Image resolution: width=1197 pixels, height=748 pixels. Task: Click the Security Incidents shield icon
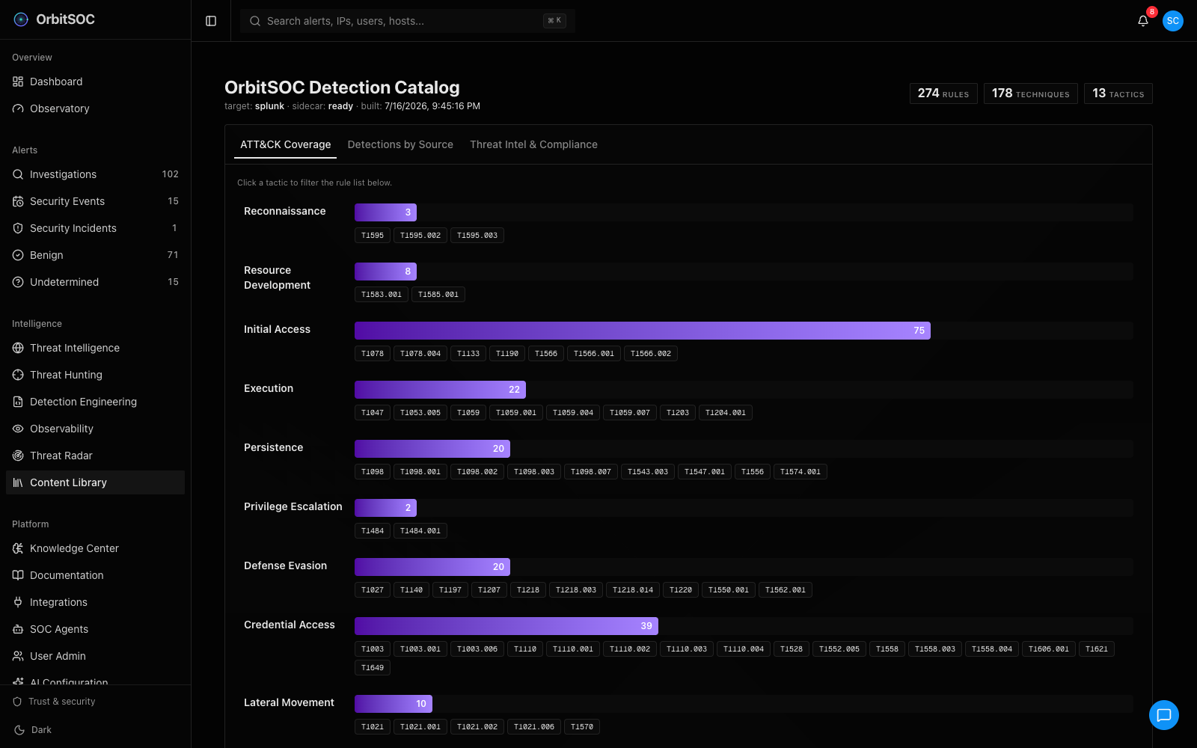point(18,228)
